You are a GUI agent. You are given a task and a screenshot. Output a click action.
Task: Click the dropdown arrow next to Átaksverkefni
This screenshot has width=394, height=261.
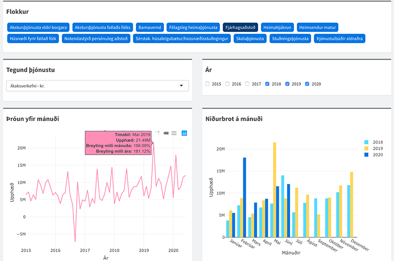[181, 86]
